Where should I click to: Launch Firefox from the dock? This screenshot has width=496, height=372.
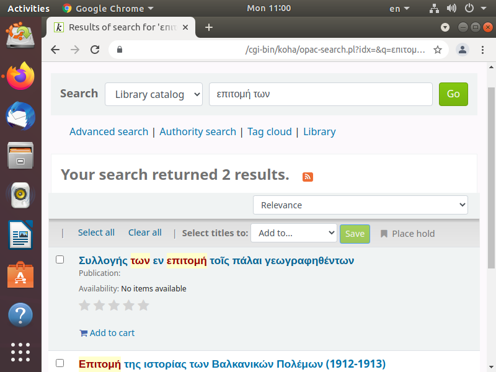[x=20, y=77]
